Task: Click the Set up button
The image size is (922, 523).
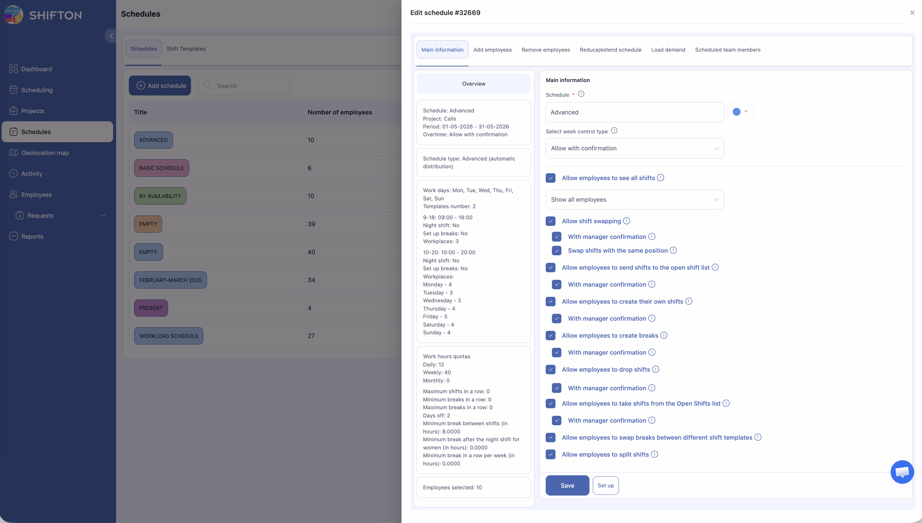Action: pyautogui.click(x=606, y=486)
